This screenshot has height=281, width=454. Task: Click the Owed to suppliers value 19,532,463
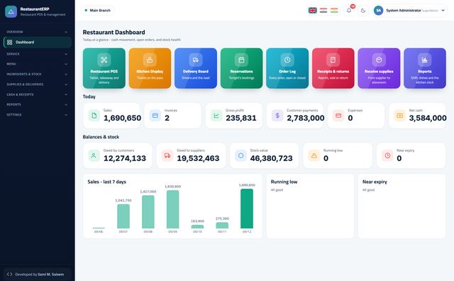click(198, 158)
